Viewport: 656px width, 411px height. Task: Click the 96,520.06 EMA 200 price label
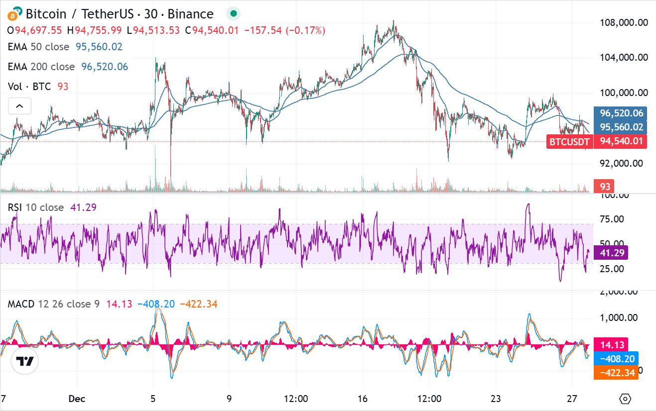pyautogui.click(x=621, y=113)
